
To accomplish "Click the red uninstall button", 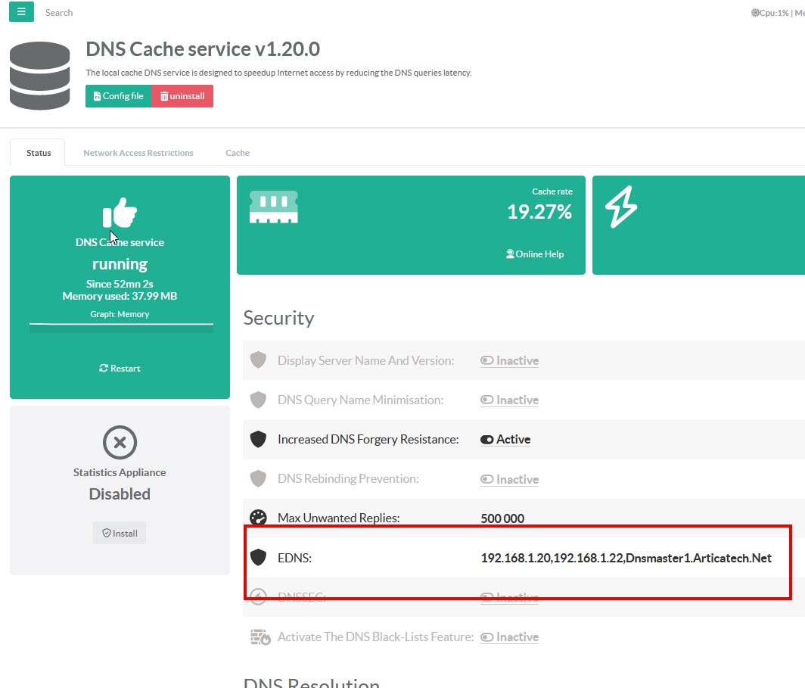I will 182,96.
